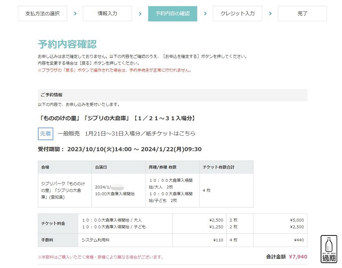Screen dimensions: 342x268
Task: Click the 公演日 column header
Action: click(118, 167)
